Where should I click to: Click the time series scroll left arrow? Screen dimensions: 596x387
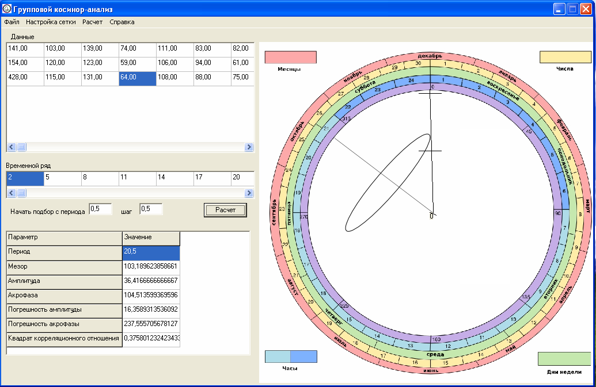click(12, 193)
